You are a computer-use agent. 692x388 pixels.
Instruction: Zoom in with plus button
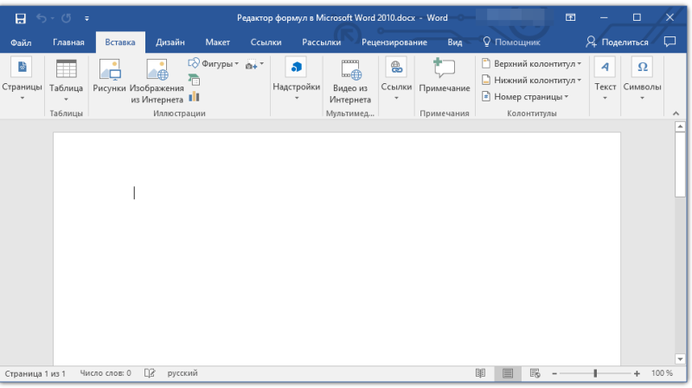[x=637, y=374]
